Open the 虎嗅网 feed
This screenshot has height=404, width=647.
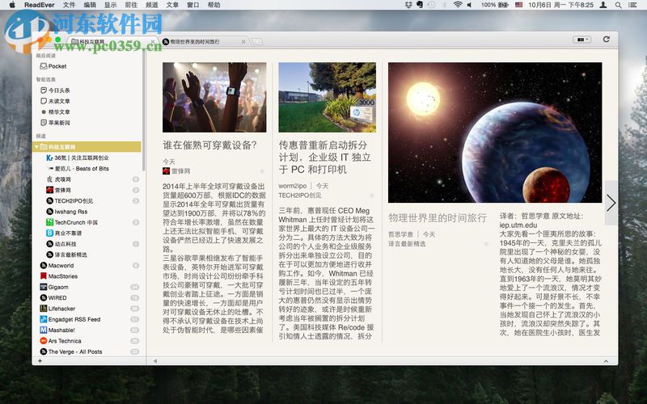[x=58, y=179]
